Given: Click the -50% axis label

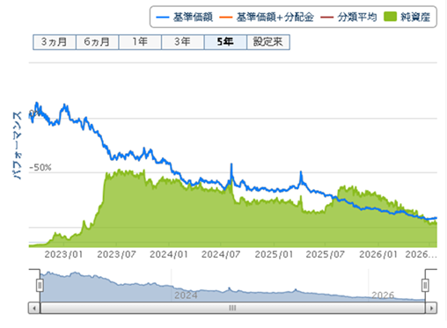Looking at the screenshot, I should (40, 168).
